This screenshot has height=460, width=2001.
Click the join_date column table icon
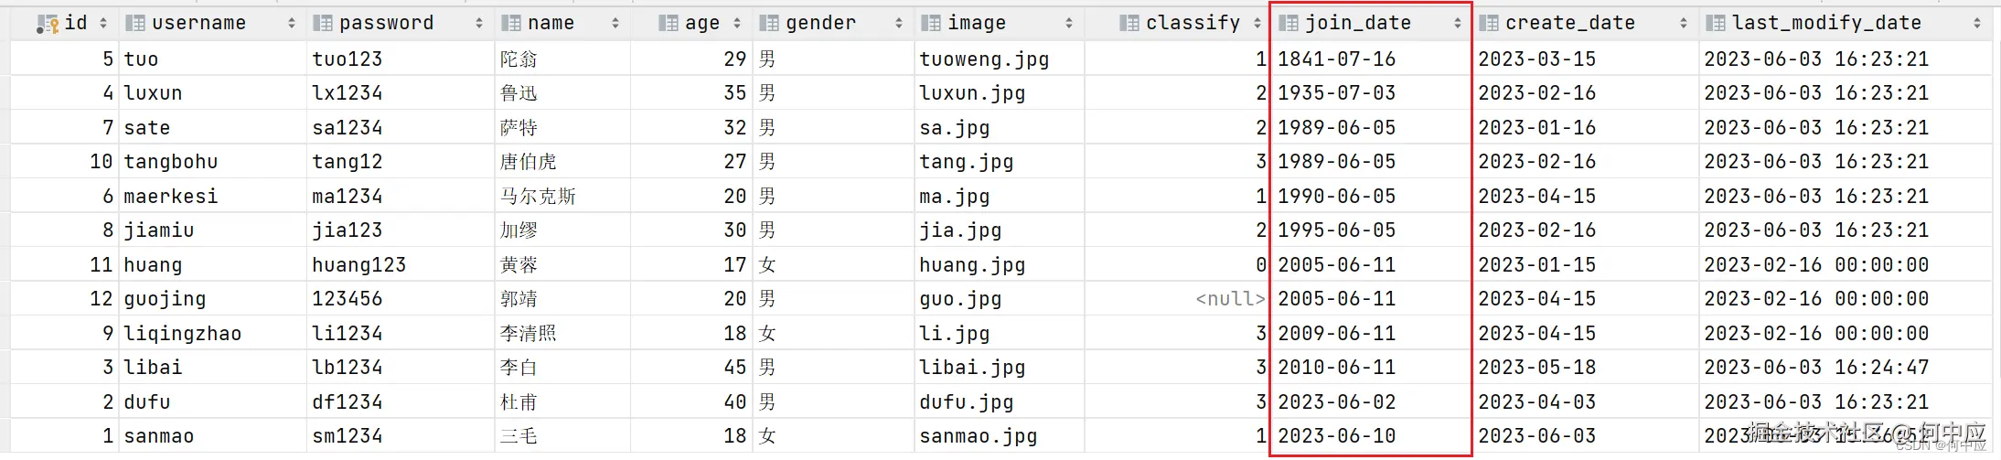[1289, 24]
